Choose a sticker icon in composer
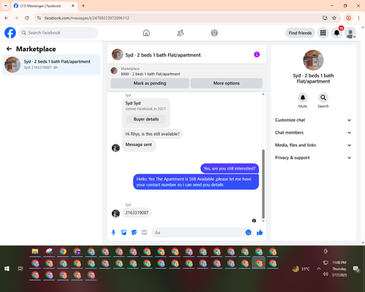The width and height of the screenshot is (365, 292). click(134, 232)
